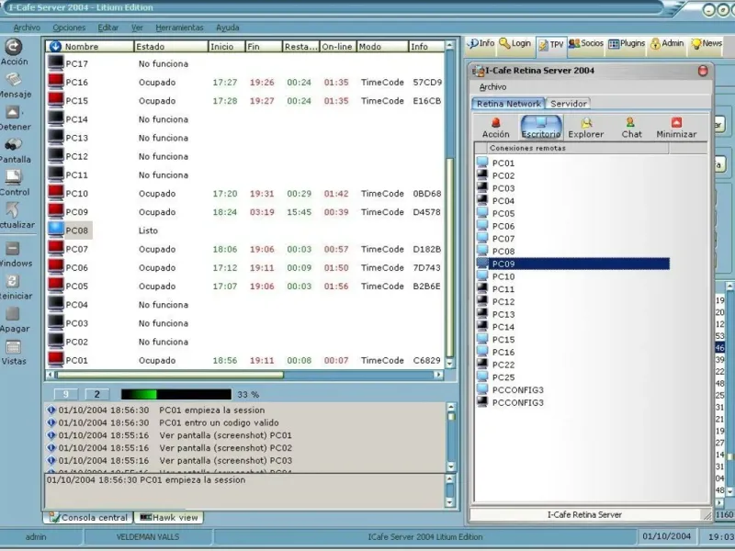This screenshot has height=551, width=735.
Task: Open the Pantalla binoculars tool
Action: point(13,145)
